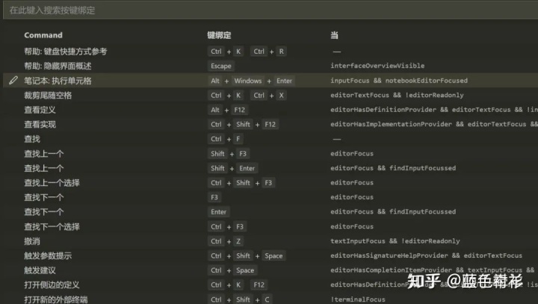Select 查找上一个 row bound to Shift+F3
538x304 pixels.
coord(270,154)
